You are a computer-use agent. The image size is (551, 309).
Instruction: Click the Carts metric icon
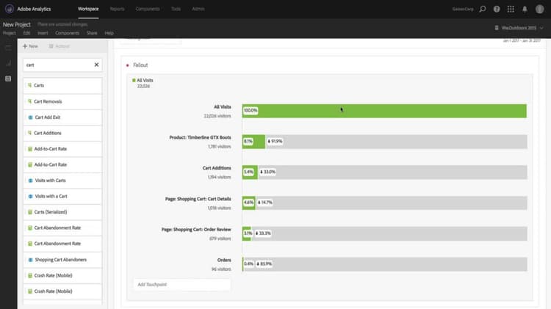(30, 85)
